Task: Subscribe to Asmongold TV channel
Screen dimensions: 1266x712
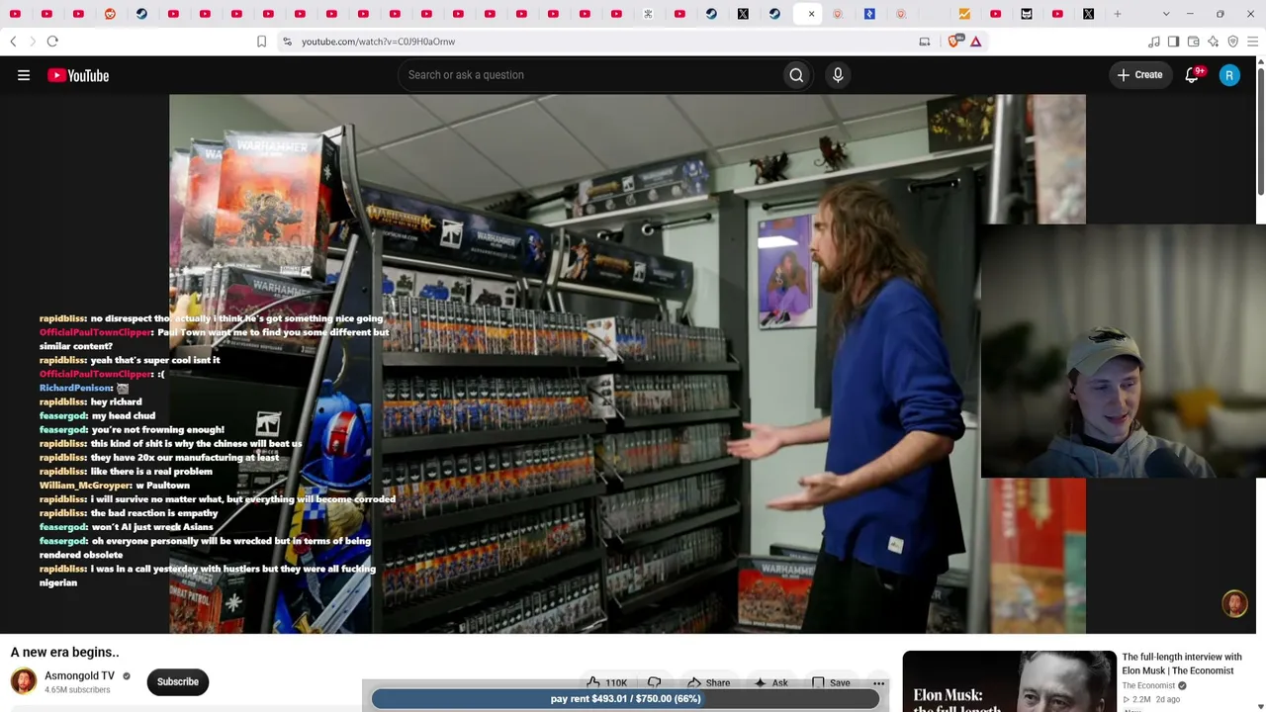Action: [178, 681]
